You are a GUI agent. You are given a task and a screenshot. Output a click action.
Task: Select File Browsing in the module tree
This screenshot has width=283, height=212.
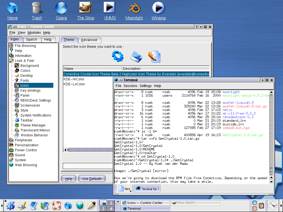point(25,46)
